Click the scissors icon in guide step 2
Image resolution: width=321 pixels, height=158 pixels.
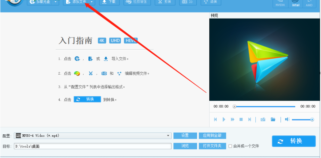pyautogui.click(x=91, y=73)
